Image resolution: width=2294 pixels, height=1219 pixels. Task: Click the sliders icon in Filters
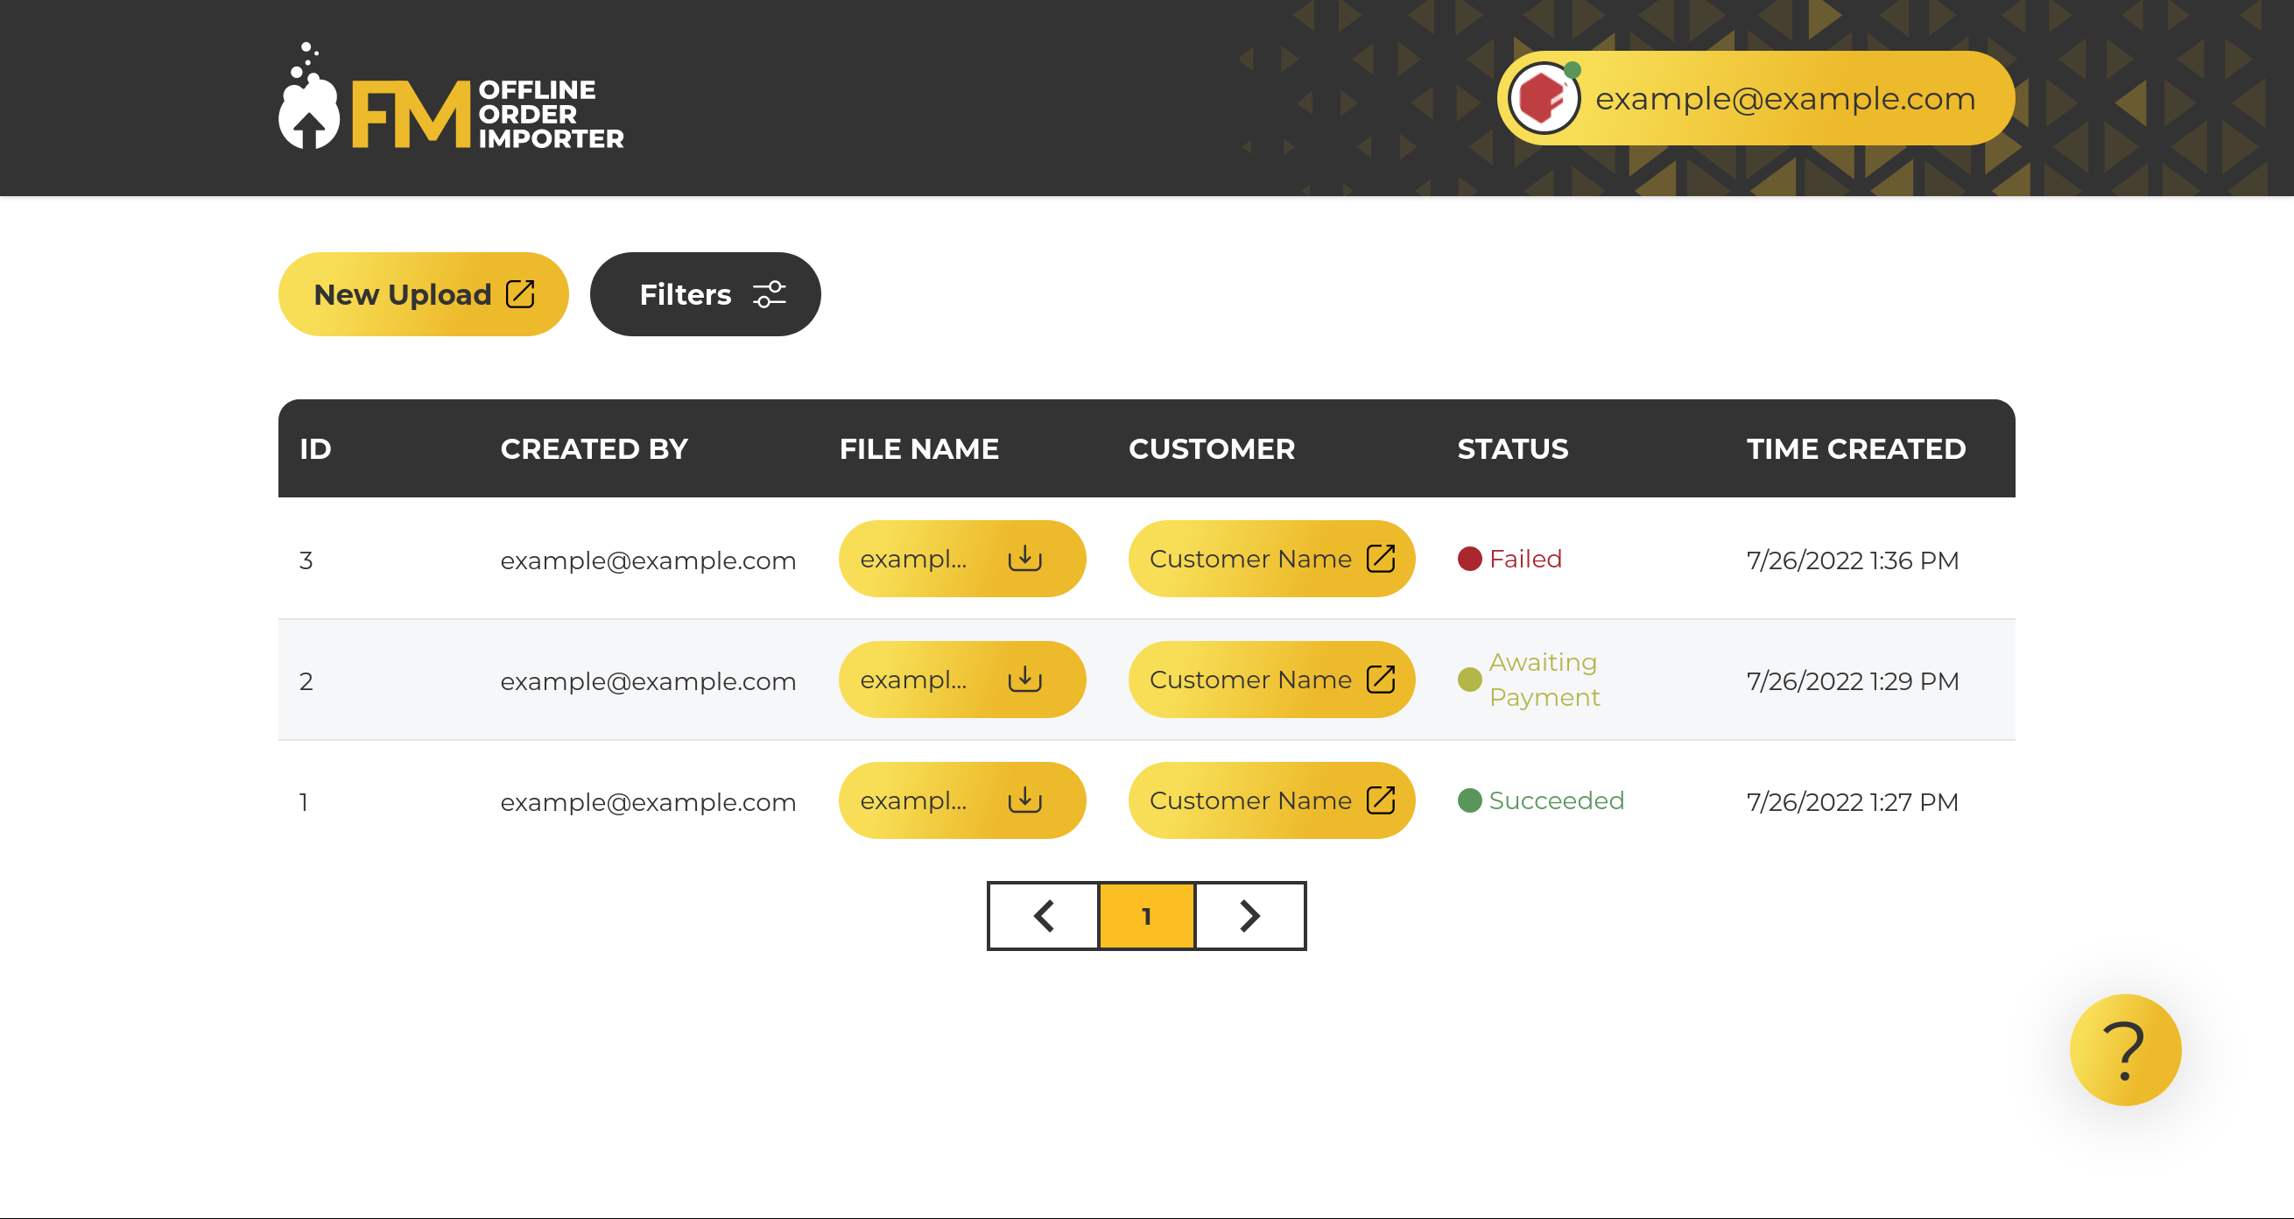770,294
